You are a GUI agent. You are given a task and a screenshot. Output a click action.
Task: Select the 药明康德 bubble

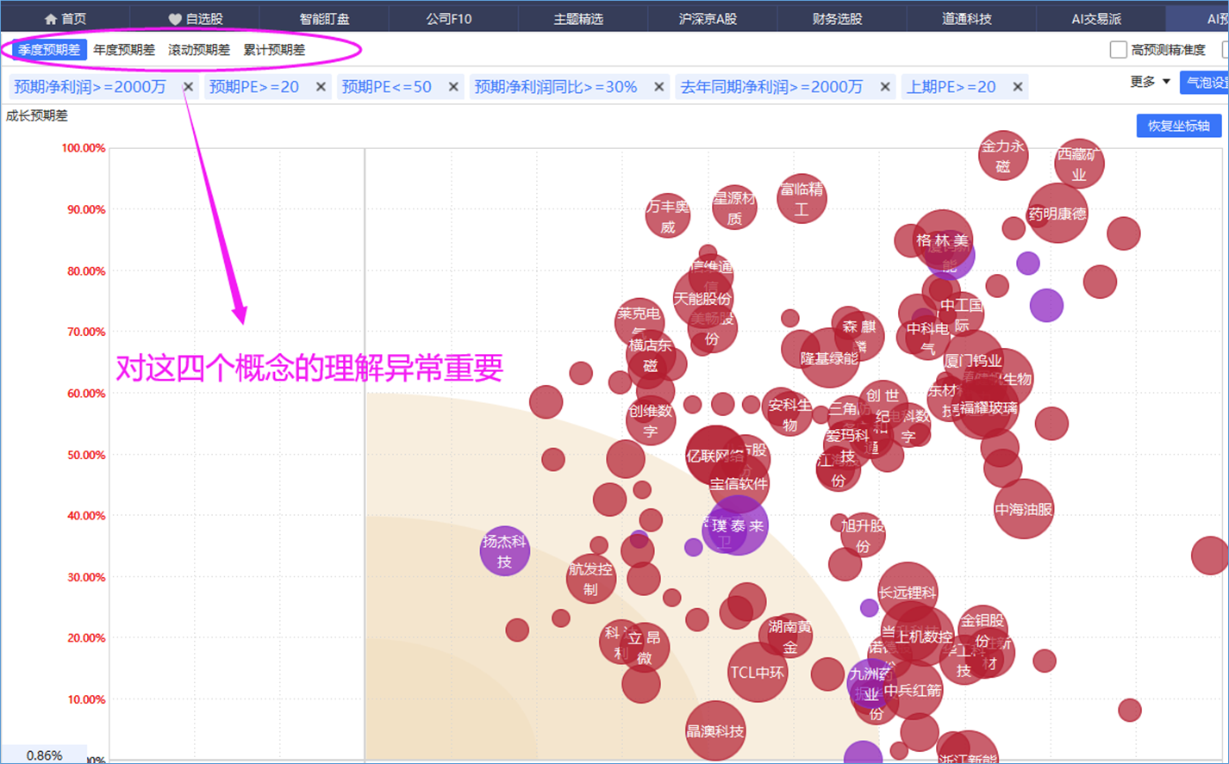point(1057,213)
